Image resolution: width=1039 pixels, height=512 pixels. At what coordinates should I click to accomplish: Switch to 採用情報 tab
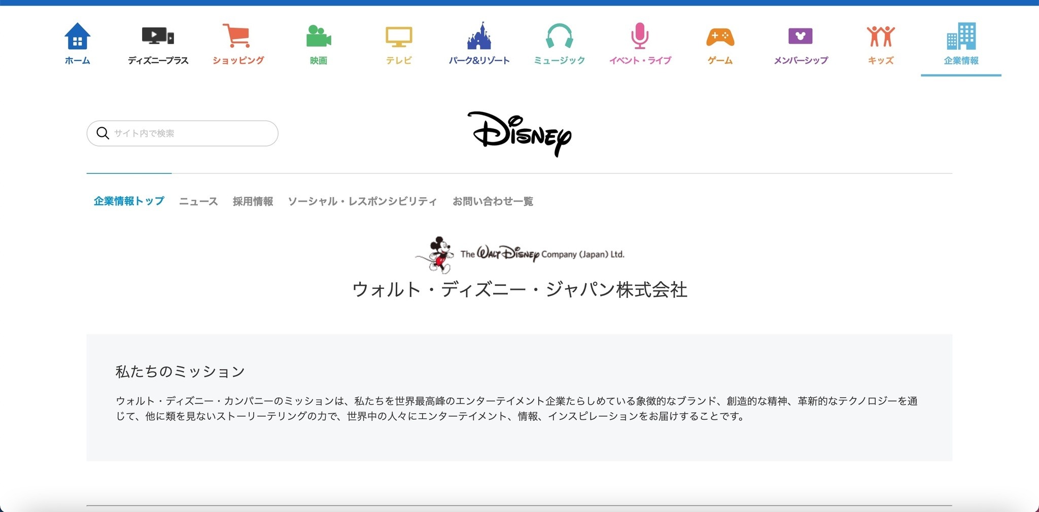point(253,201)
